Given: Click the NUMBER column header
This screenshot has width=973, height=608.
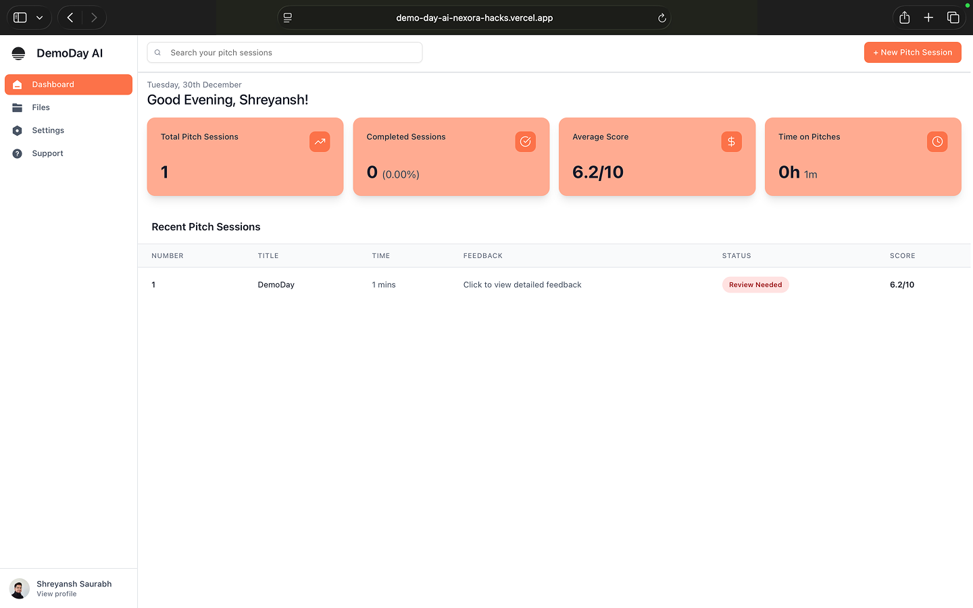Looking at the screenshot, I should click(x=168, y=256).
